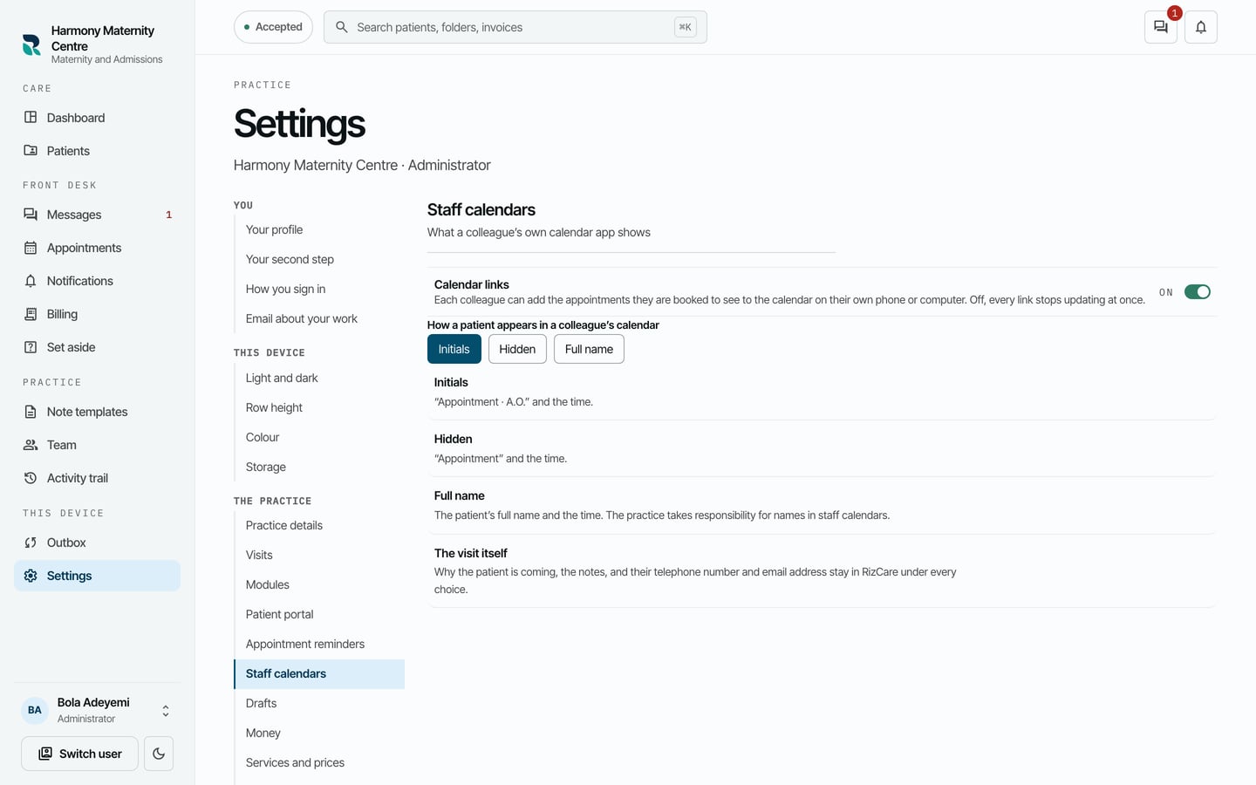Screen dimensions: 1256x785
Task: Click the Switch user button
Action: click(x=79, y=754)
